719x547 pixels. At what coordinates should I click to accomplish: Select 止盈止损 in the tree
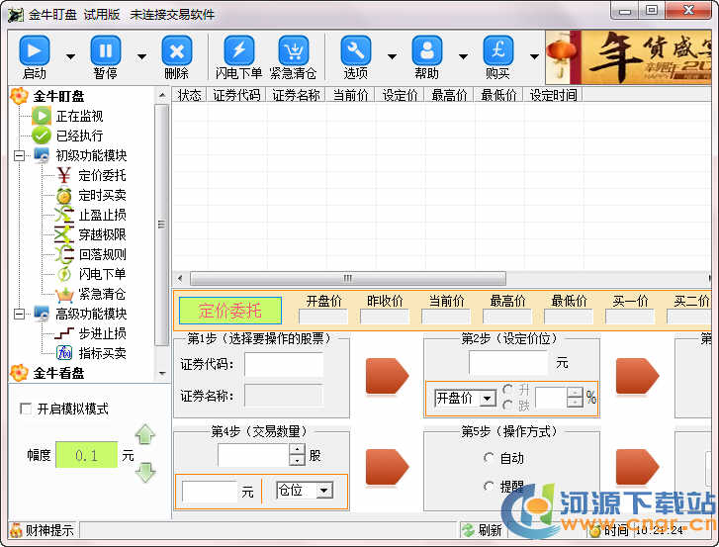(x=102, y=215)
